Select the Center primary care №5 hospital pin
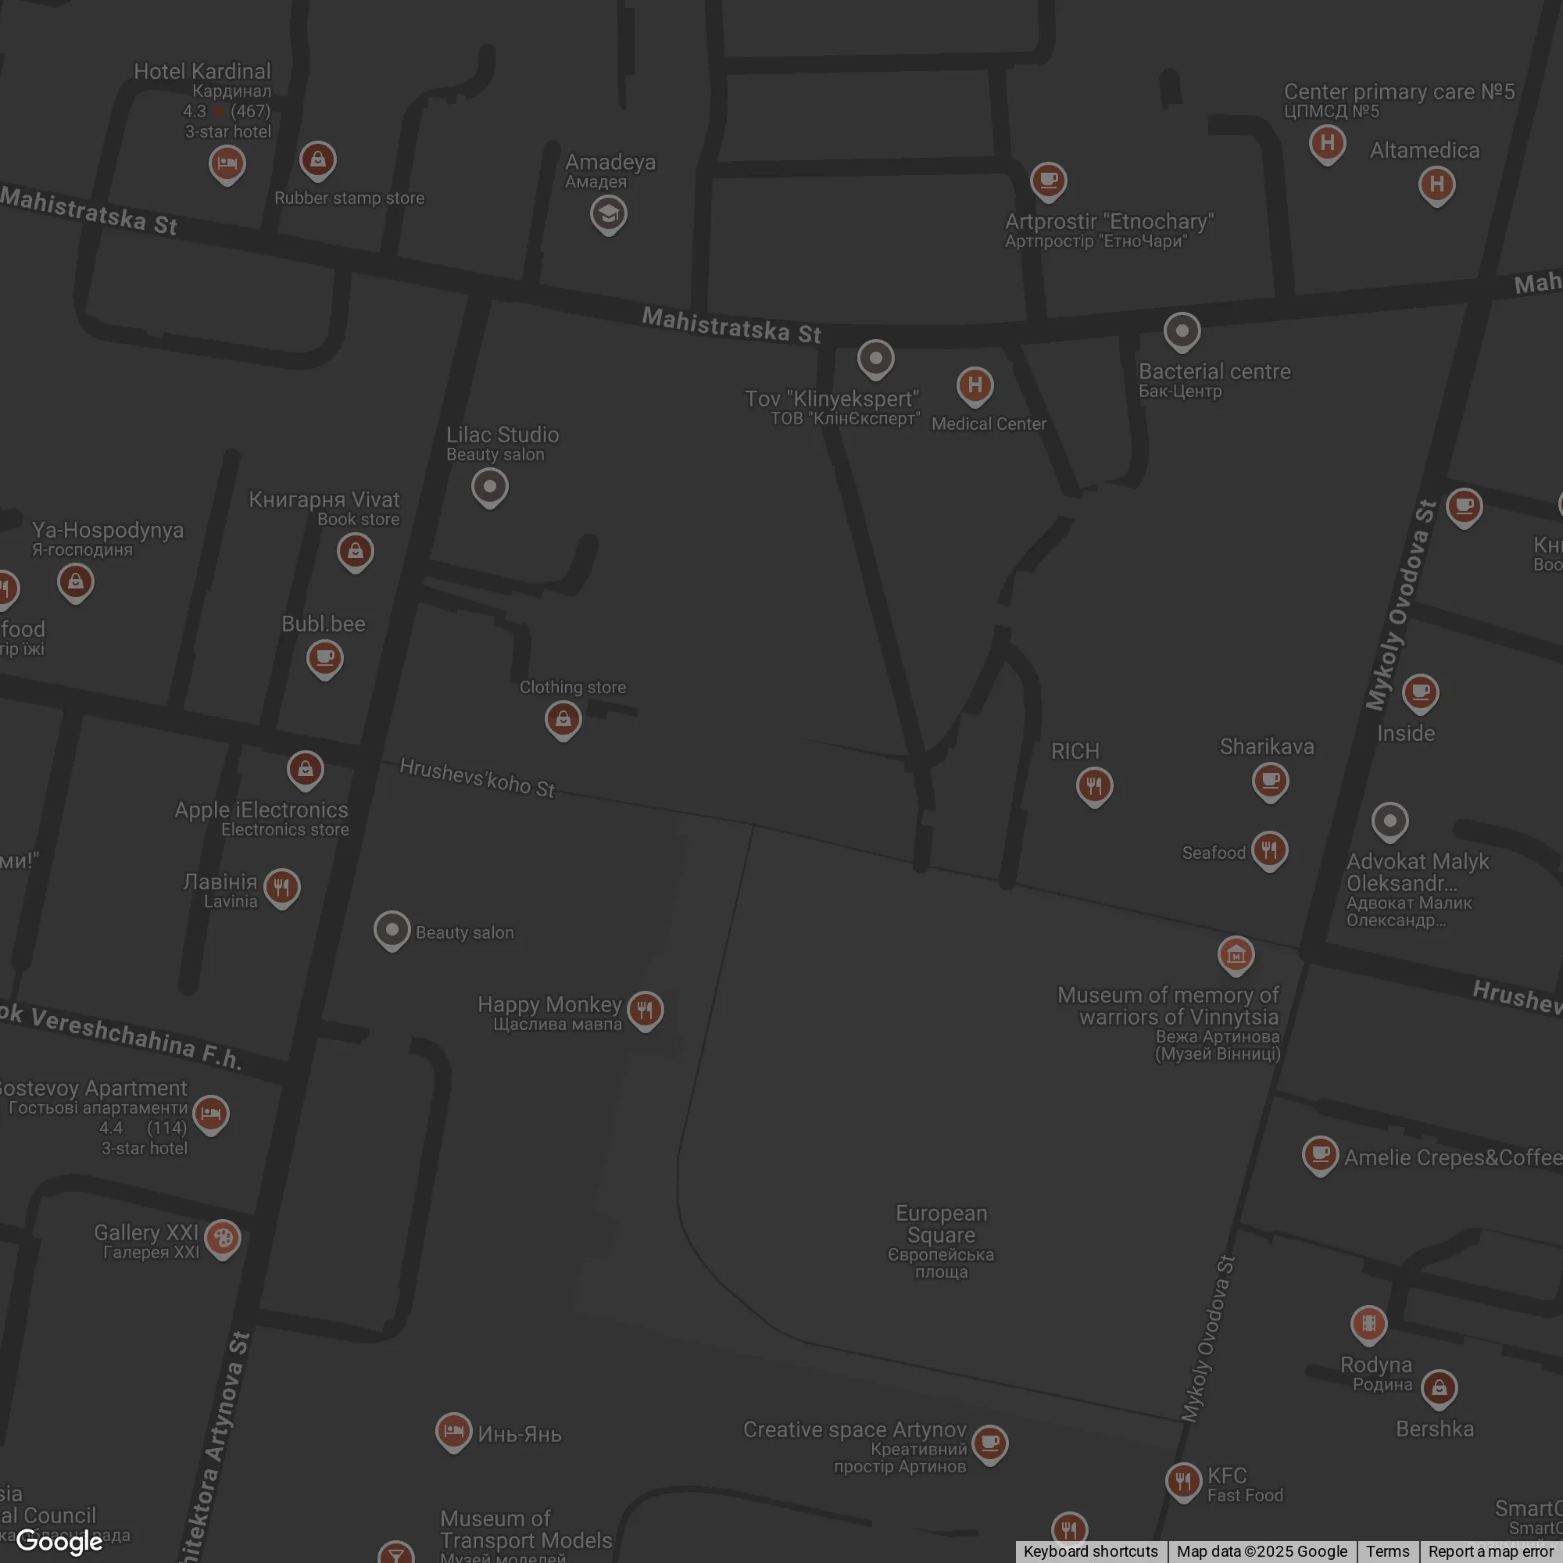Viewport: 1563px width, 1563px height. (1328, 144)
